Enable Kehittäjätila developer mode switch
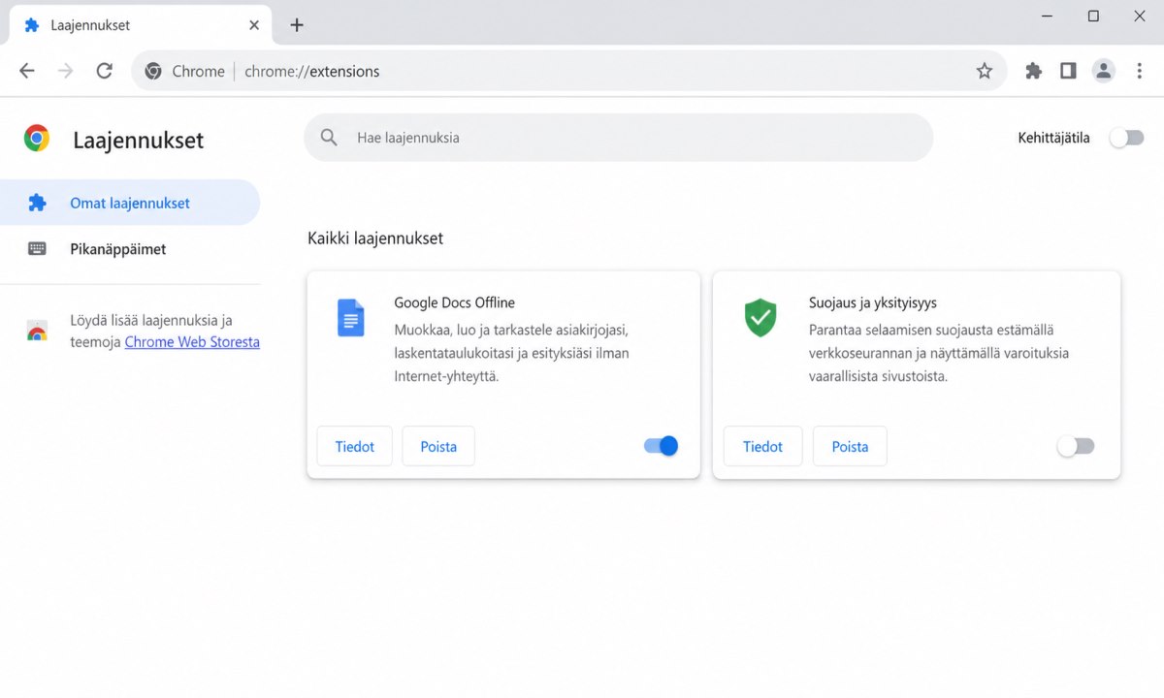This screenshot has width=1164, height=698. click(1127, 138)
